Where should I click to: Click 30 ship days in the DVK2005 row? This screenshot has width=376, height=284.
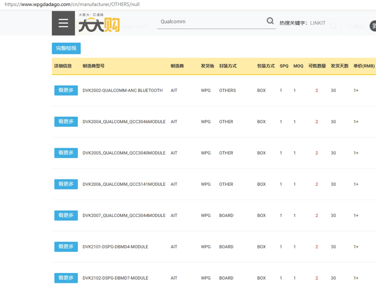[333, 153]
